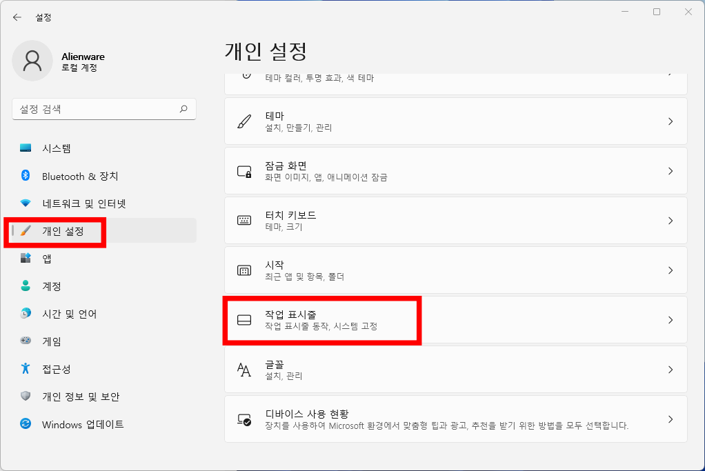Select 개인 설정 category
Viewport: 705px width, 471px height.
[x=104, y=231]
